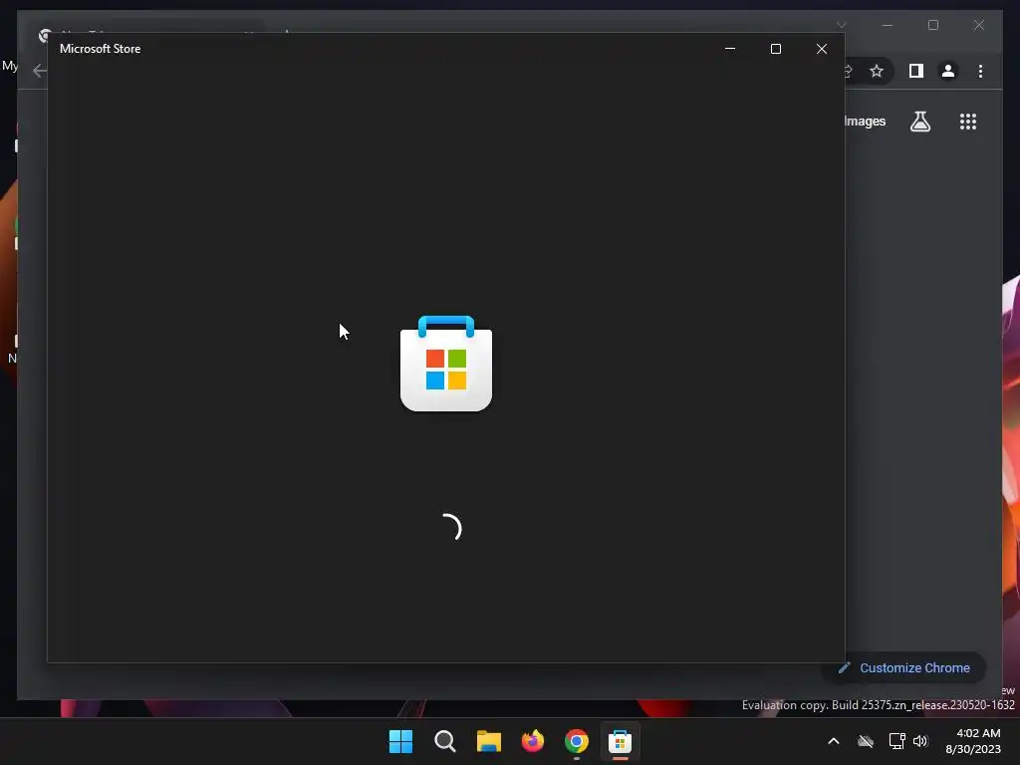The image size is (1020, 765).
Task: Open Images link in Chrome
Action: pos(865,122)
